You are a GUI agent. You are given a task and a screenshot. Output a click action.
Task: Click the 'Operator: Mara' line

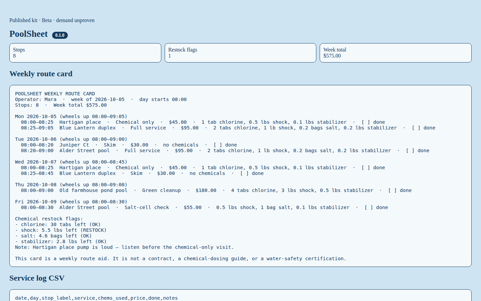101,99
